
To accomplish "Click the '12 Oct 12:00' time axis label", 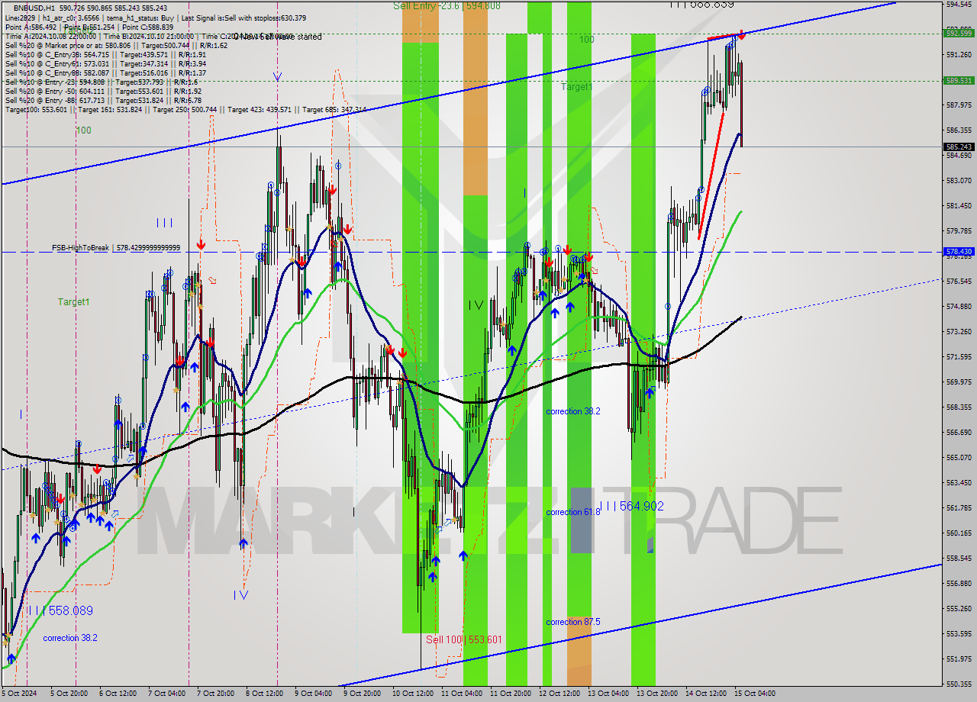I will coord(559,694).
